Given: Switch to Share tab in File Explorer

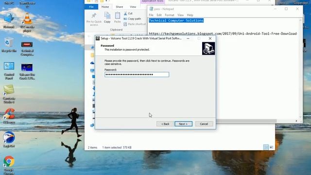Looking at the screenshot, I should [x=119, y=7].
